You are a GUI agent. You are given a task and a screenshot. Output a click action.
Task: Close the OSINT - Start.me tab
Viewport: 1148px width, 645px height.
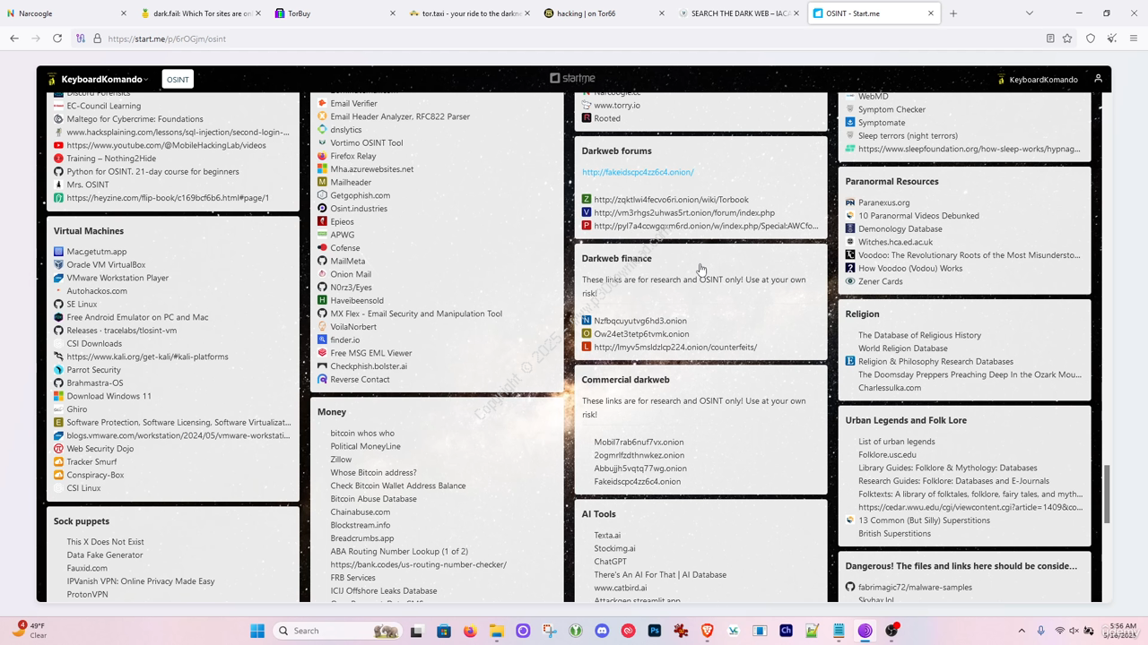(930, 13)
